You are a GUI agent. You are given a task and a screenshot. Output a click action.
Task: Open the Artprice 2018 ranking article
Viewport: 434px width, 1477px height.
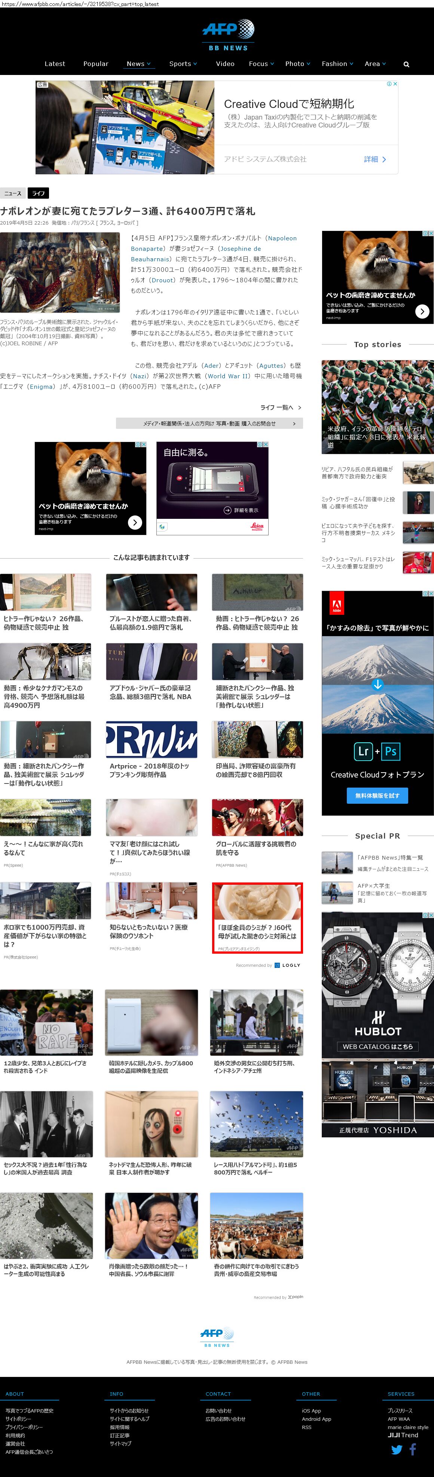[x=151, y=750]
